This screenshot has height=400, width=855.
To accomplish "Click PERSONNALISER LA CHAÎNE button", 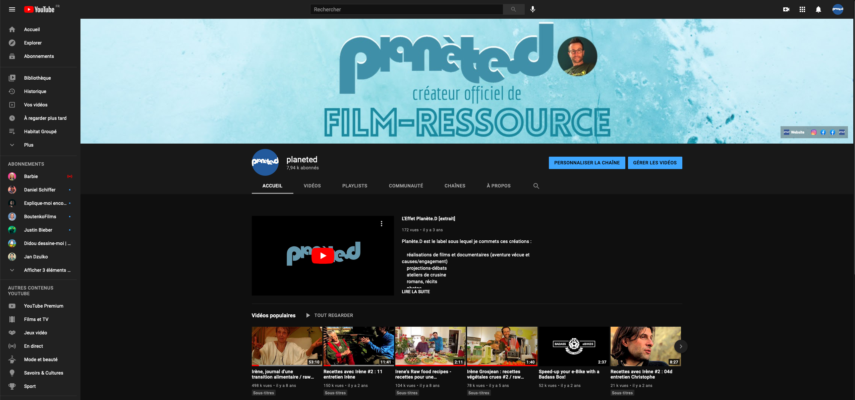I will click(x=587, y=163).
